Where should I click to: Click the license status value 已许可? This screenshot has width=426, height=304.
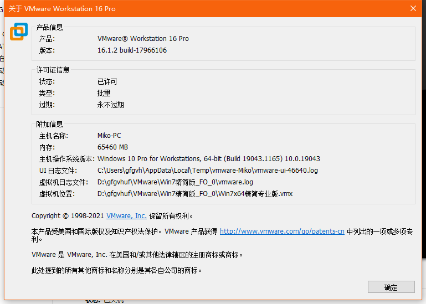pyautogui.click(x=107, y=82)
